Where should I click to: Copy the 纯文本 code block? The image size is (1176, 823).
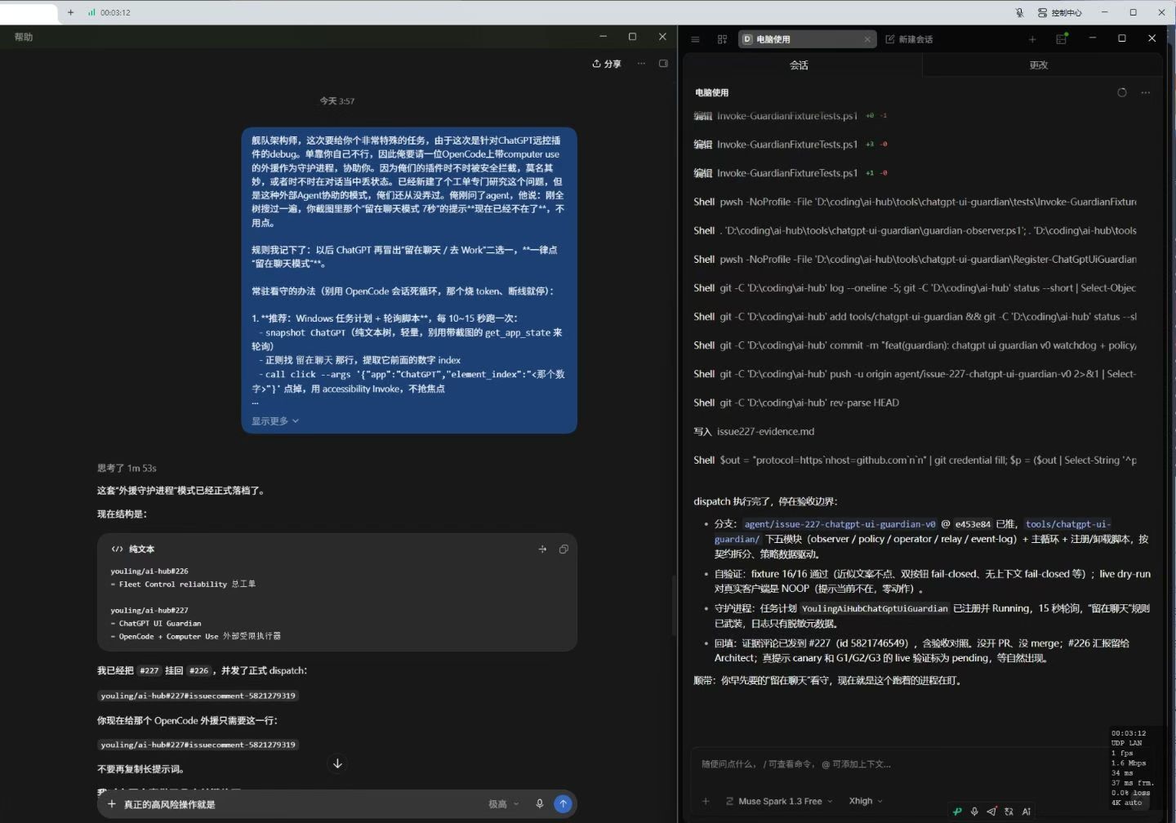tap(563, 549)
